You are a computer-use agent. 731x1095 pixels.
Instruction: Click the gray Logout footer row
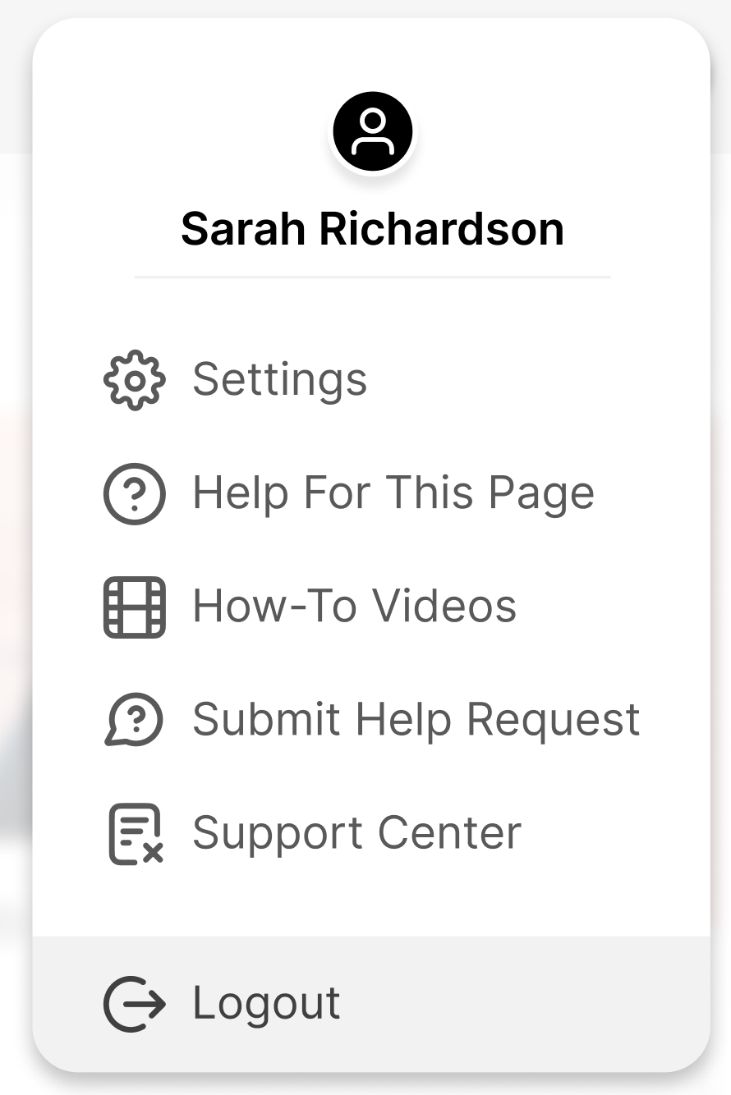coord(371,1003)
